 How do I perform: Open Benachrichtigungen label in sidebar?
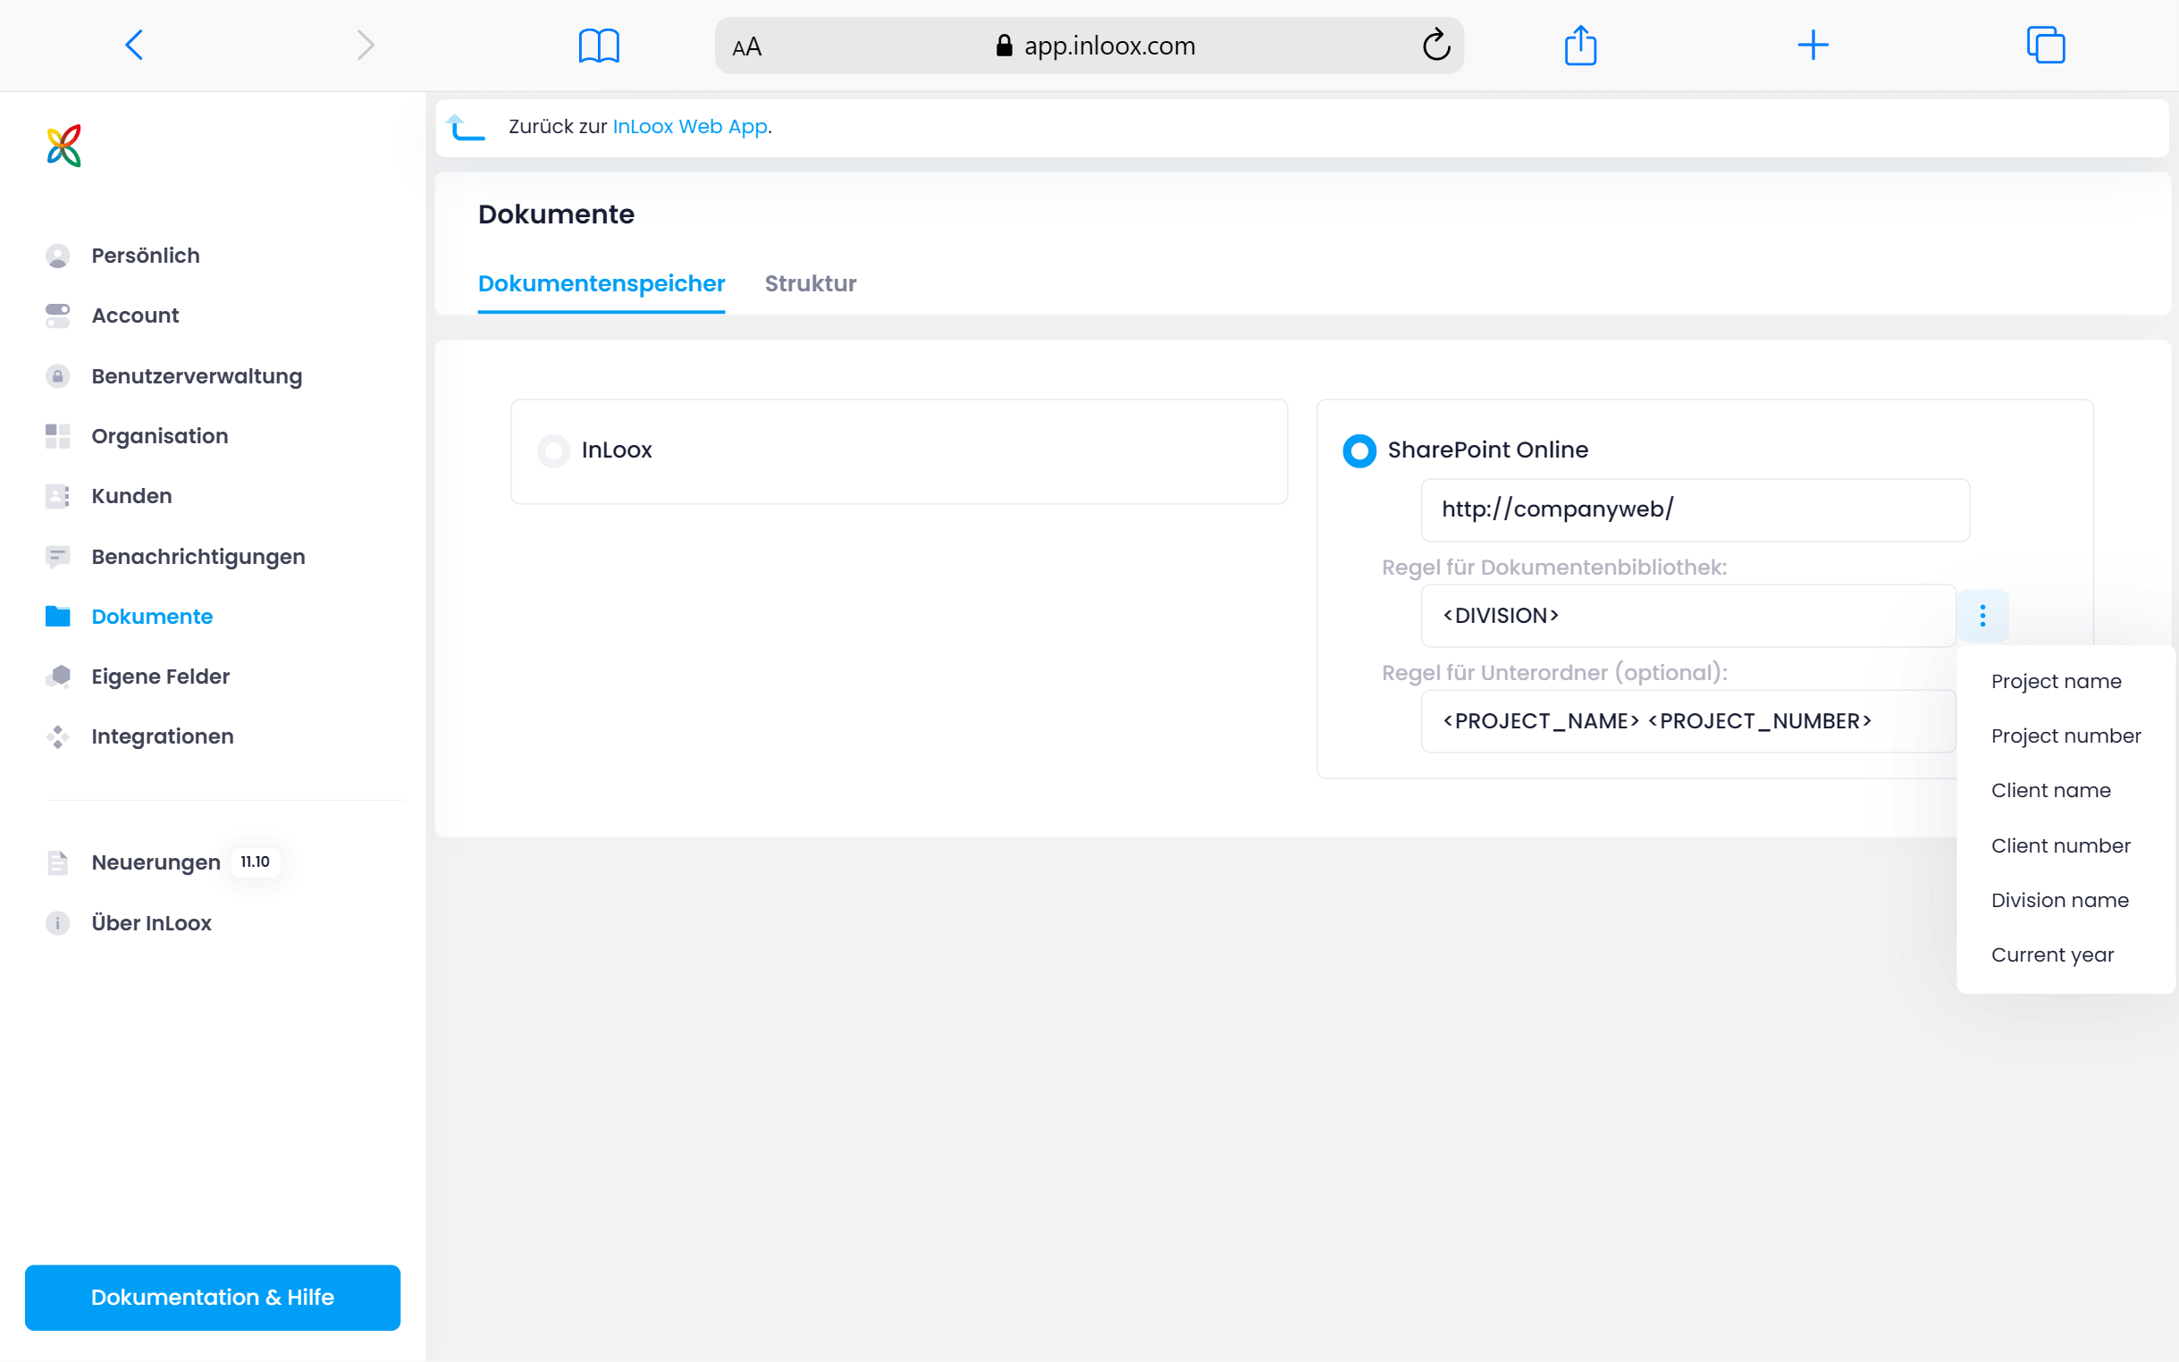(x=198, y=557)
